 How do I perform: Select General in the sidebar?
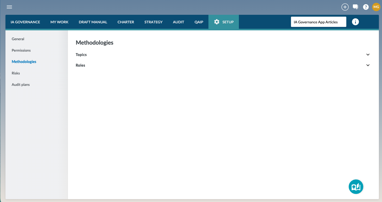click(x=18, y=39)
